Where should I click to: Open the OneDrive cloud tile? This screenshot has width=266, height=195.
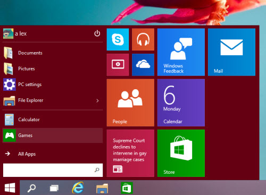click(143, 65)
